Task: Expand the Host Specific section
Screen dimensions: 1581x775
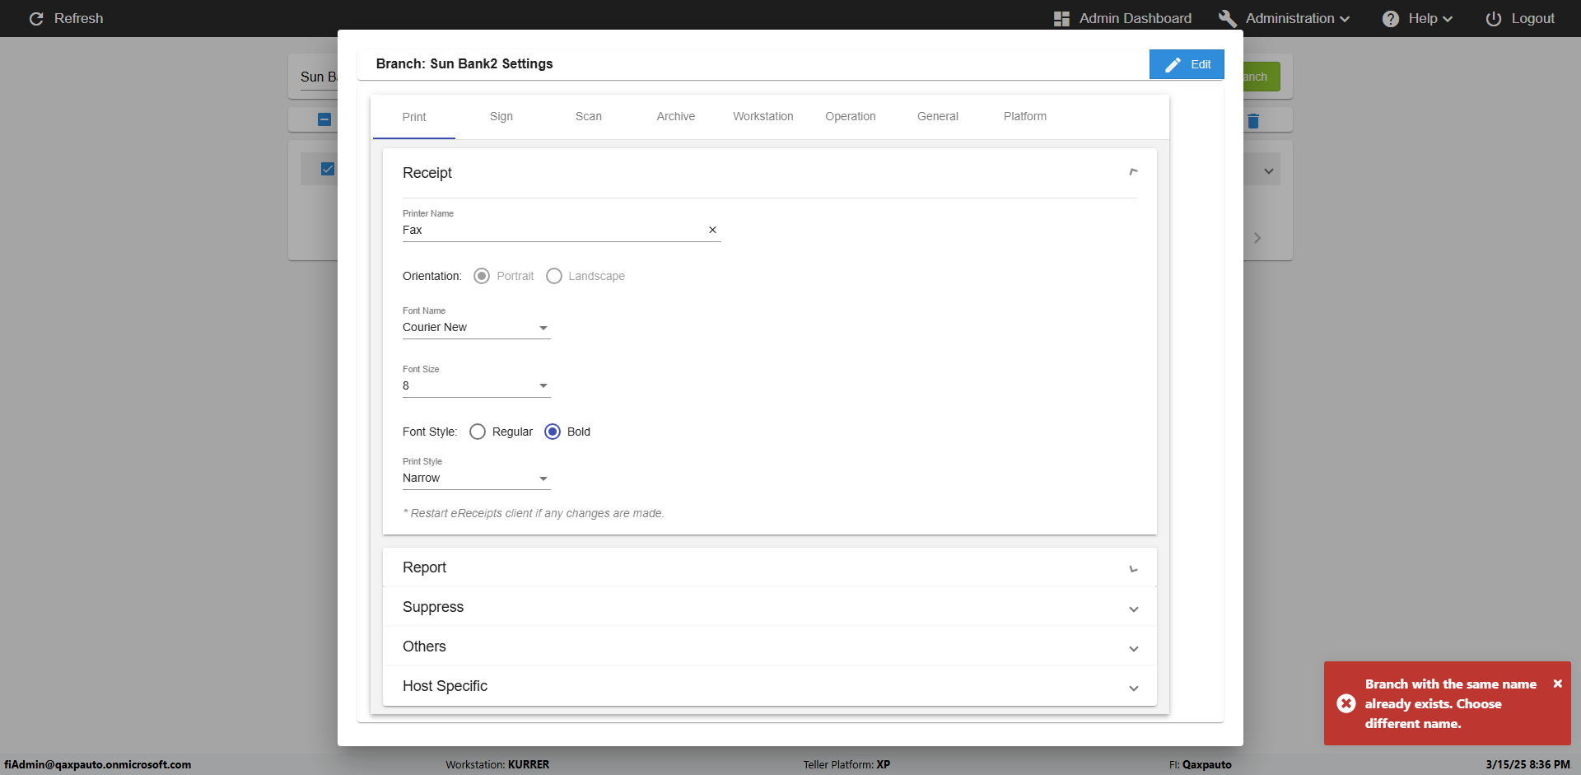Action: coord(769,686)
